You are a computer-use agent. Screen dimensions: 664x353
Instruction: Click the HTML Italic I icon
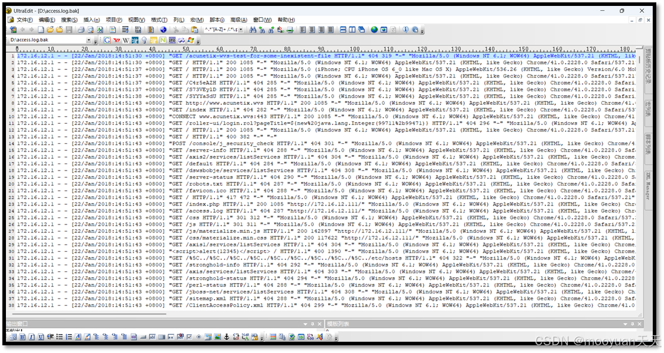32,337
